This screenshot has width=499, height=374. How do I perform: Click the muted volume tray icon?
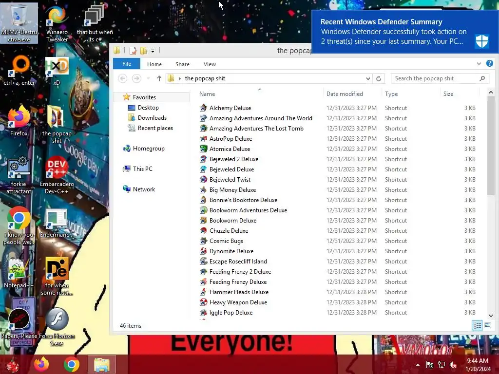pos(453,365)
